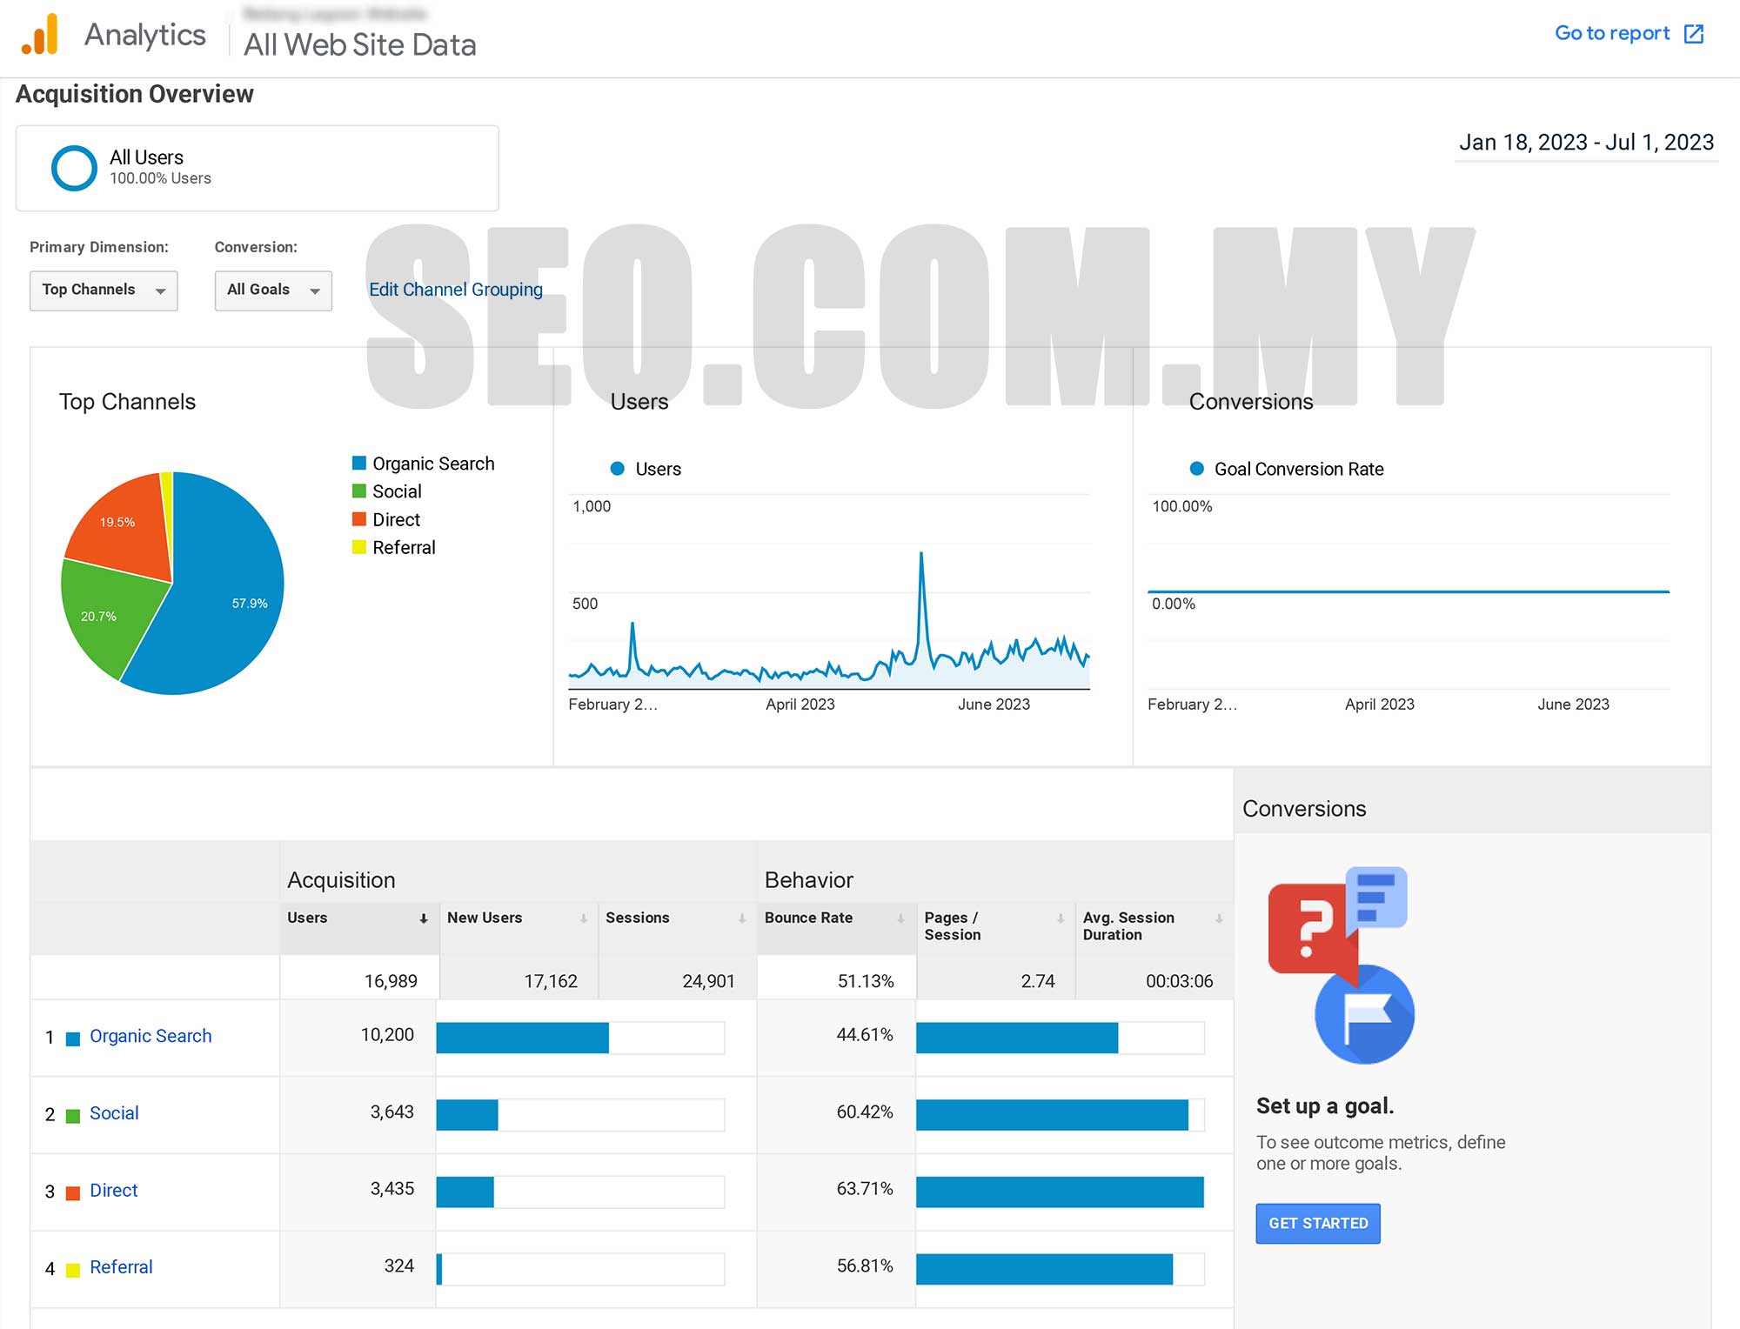
Task: Click the All Web Site Data view title
Action: (360, 45)
